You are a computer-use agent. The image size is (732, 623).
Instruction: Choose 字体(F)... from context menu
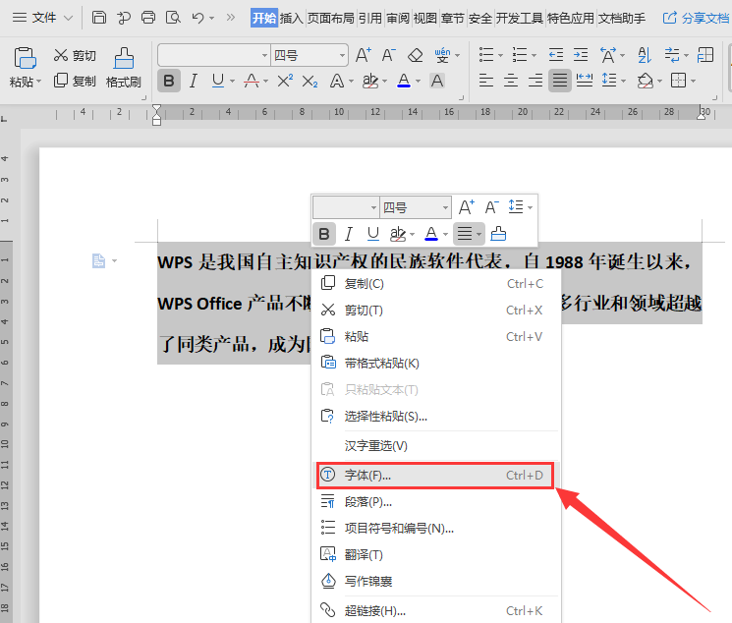(435, 476)
